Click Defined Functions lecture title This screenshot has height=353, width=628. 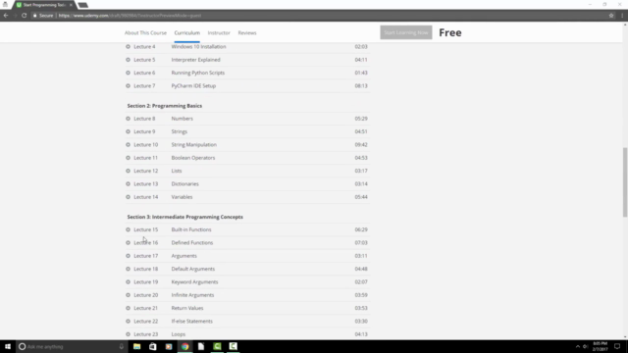click(x=192, y=242)
